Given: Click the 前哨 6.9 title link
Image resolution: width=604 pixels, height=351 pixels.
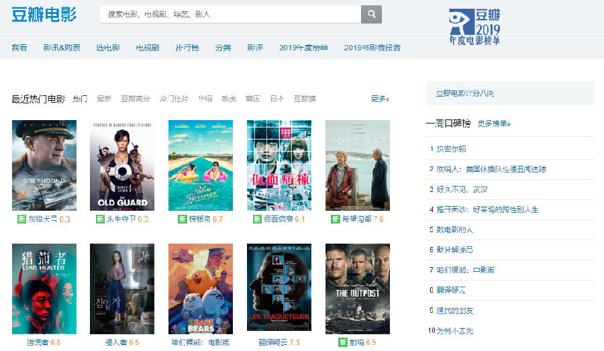Looking at the screenshot, I should pos(362,342).
